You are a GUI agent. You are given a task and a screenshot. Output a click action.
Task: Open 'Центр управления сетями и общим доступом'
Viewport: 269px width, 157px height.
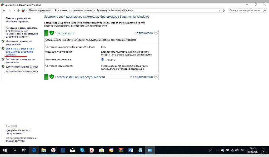point(21,139)
